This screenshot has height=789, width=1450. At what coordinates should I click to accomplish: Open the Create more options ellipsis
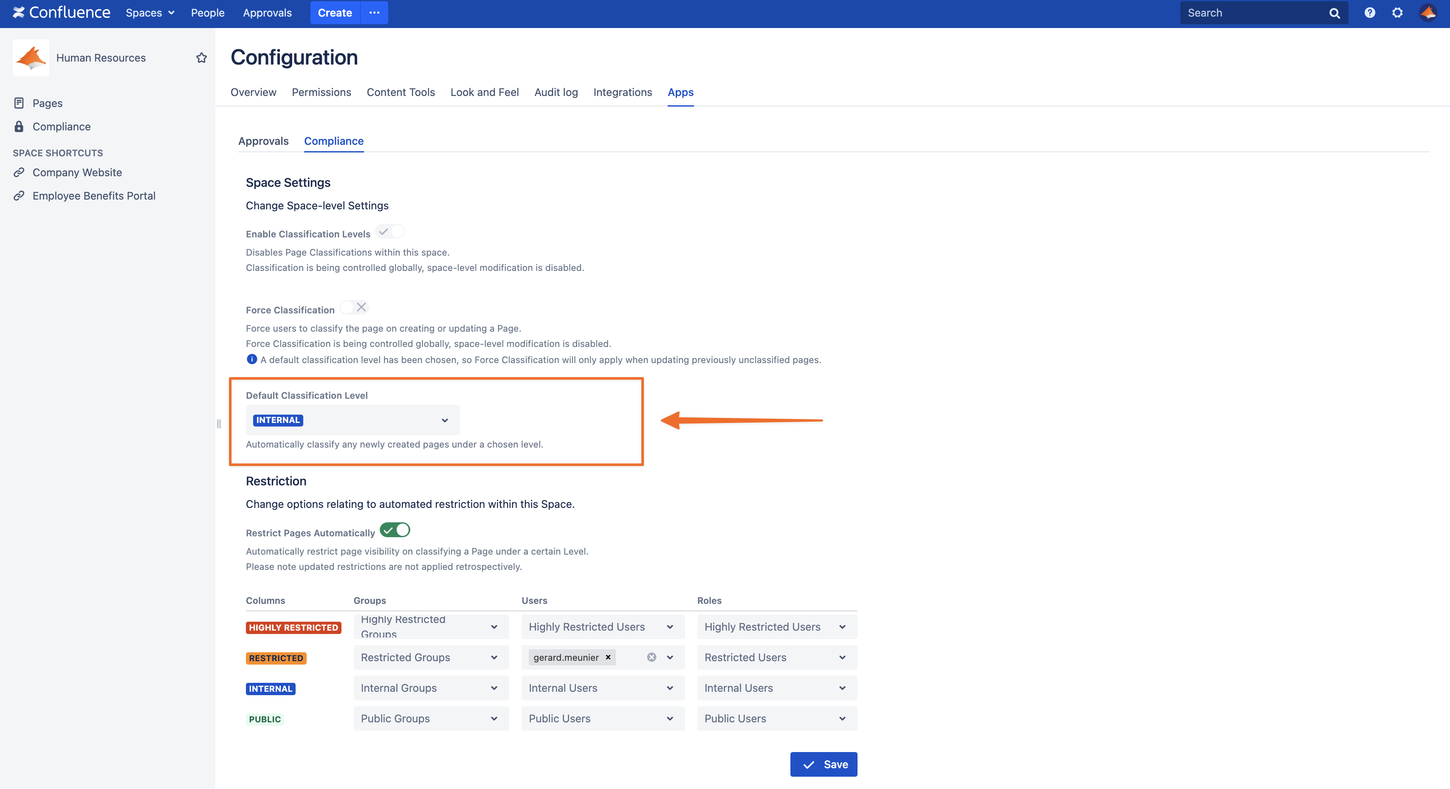tap(374, 12)
